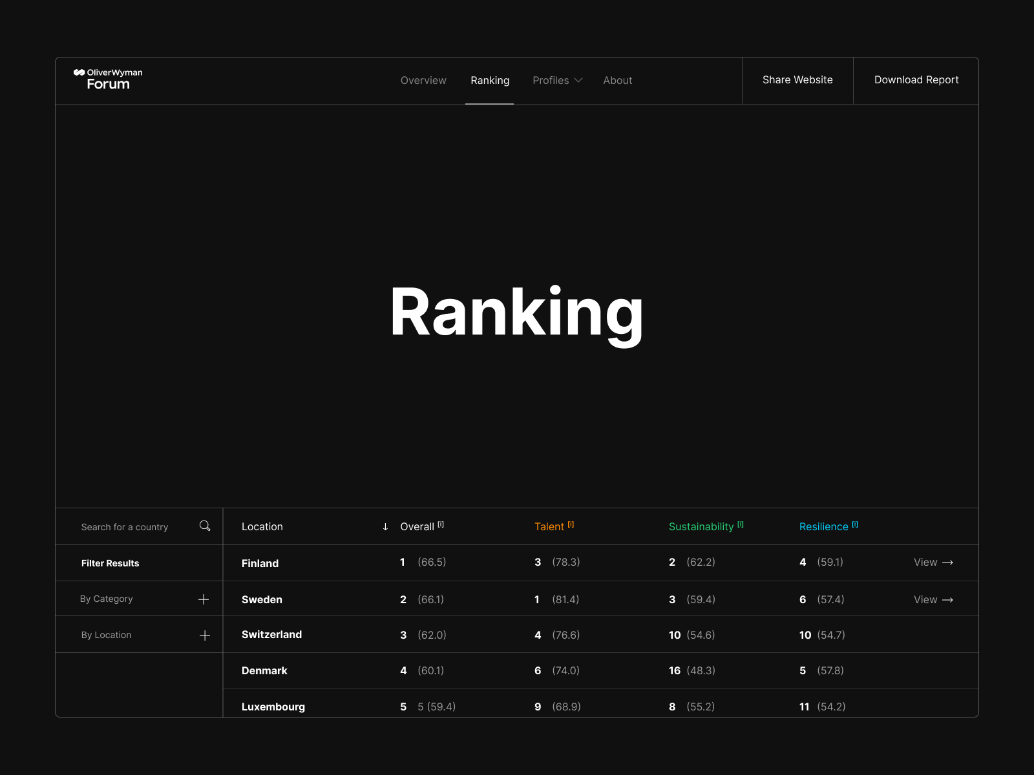This screenshot has height=775, width=1034.
Task: Click the search magnifier icon
Action: coord(205,526)
